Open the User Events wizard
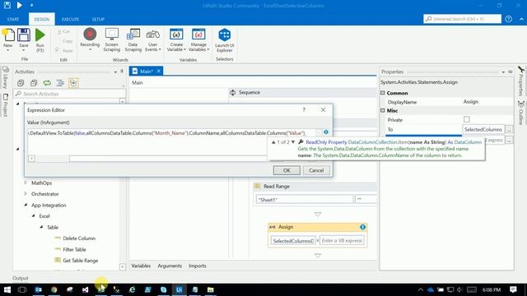 [x=153, y=39]
